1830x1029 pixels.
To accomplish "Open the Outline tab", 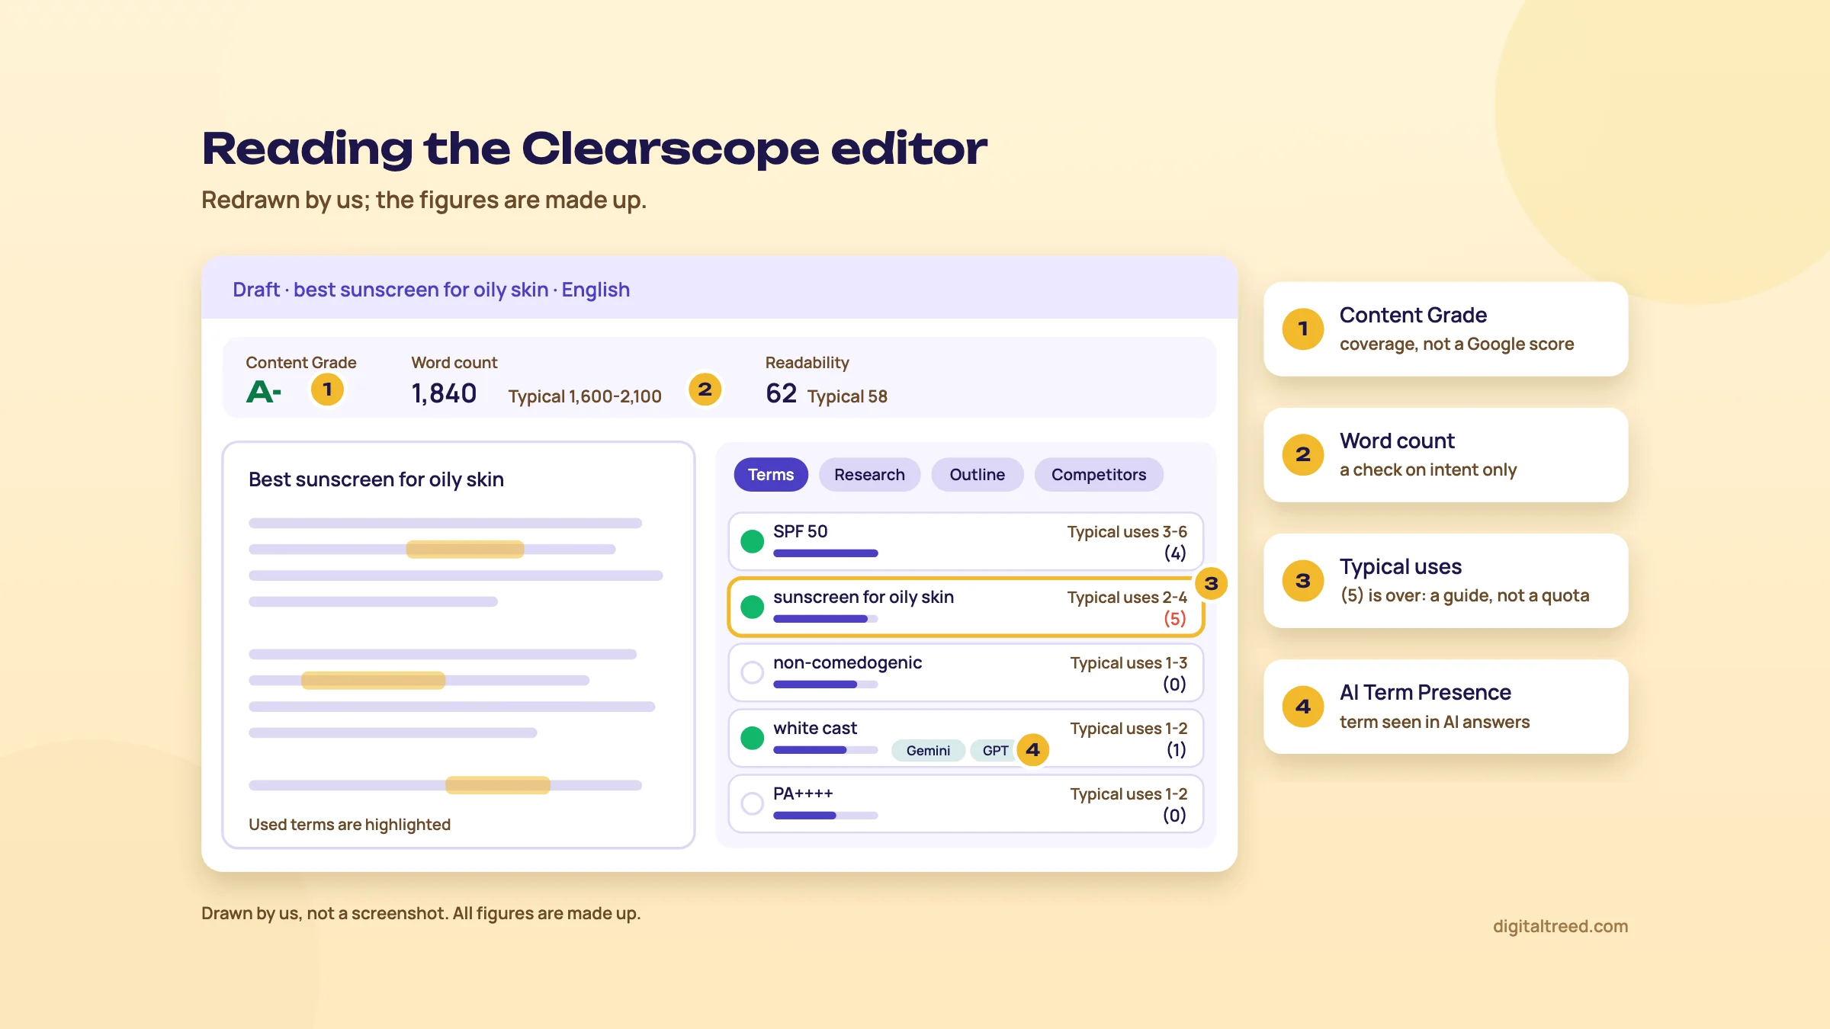I will pos(977,475).
